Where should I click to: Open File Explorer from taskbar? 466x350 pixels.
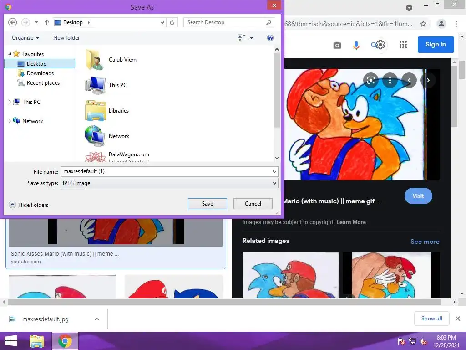tap(37, 341)
